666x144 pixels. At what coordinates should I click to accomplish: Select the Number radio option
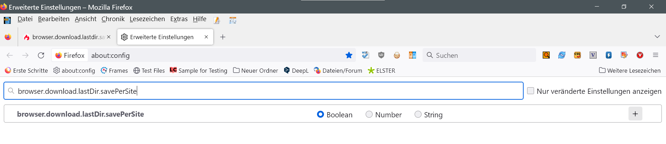(x=369, y=114)
